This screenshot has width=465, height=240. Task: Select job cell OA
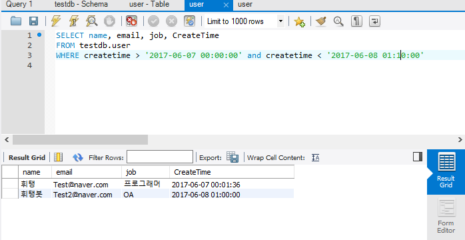coord(146,194)
